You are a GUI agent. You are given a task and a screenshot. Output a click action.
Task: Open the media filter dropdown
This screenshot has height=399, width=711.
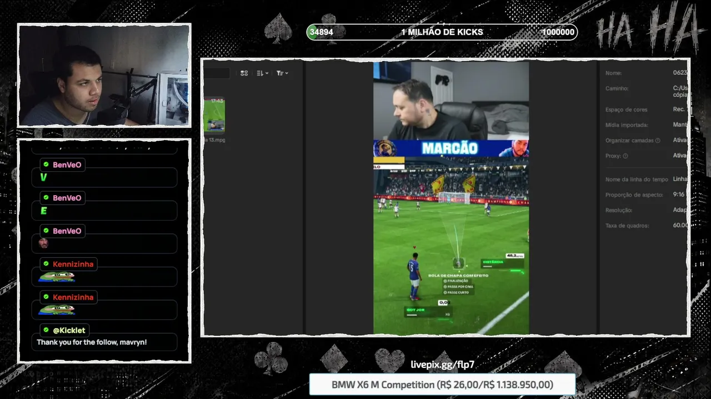click(282, 73)
